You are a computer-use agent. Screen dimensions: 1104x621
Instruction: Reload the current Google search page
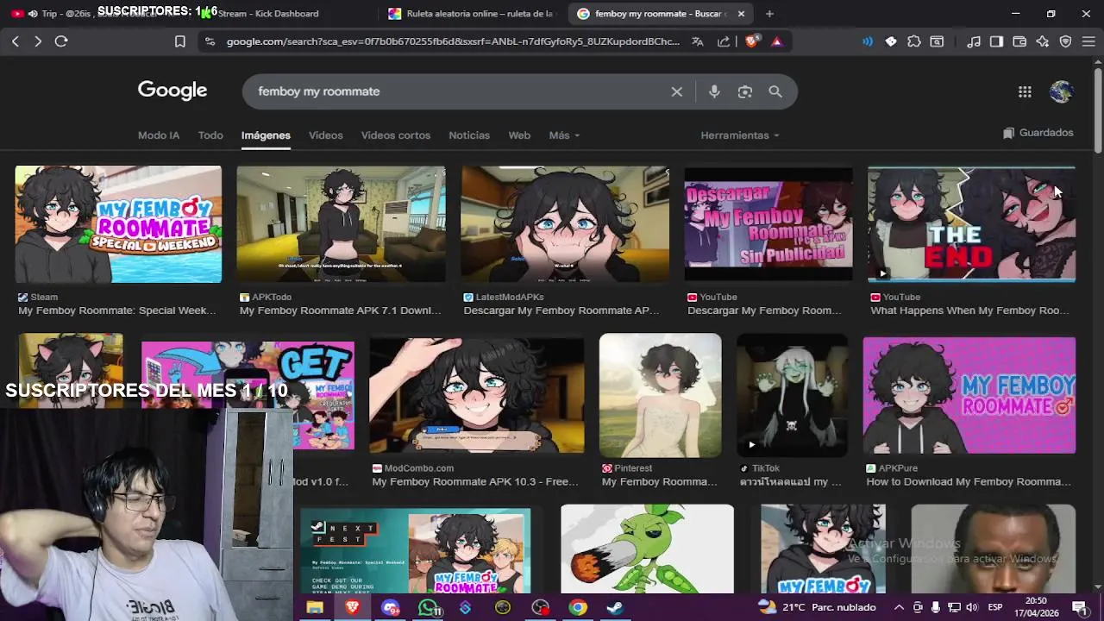61,41
